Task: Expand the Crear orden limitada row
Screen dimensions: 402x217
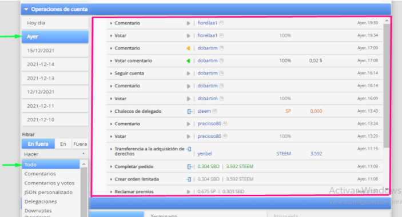Action: pyautogui.click(x=111, y=179)
